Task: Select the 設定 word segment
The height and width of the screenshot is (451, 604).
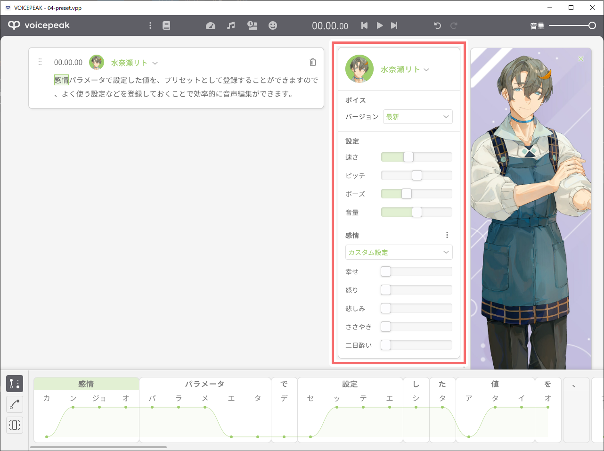Action: [350, 384]
